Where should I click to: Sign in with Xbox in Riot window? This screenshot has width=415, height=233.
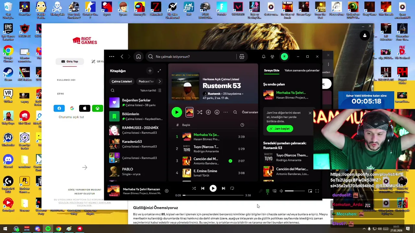(x=98, y=108)
